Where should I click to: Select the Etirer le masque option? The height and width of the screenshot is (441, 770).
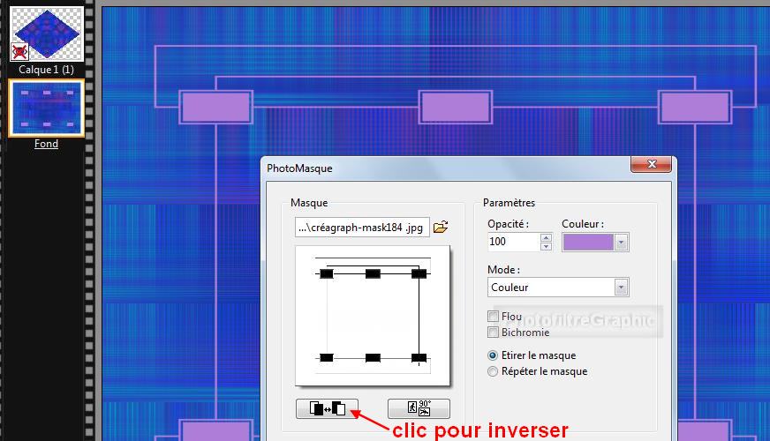(x=494, y=355)
